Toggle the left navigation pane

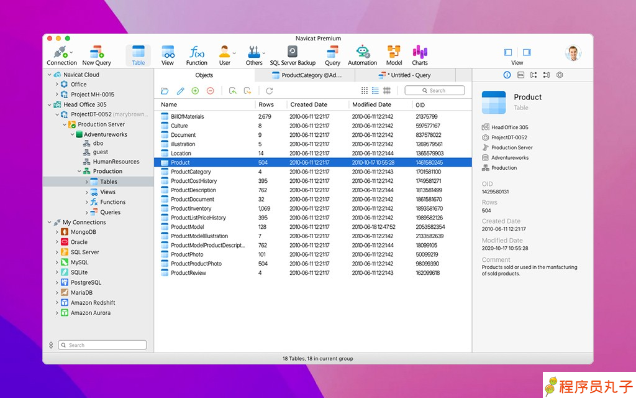tap(508, 52)
